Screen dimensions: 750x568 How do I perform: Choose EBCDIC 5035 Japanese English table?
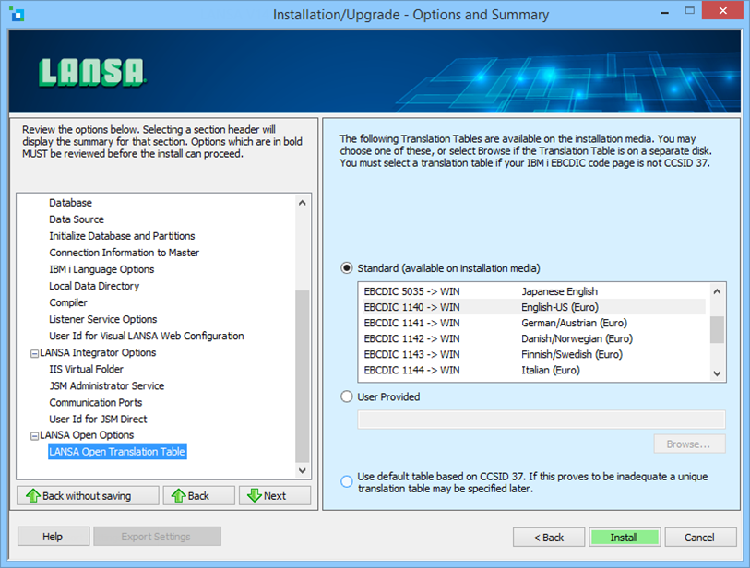point(534,291)
